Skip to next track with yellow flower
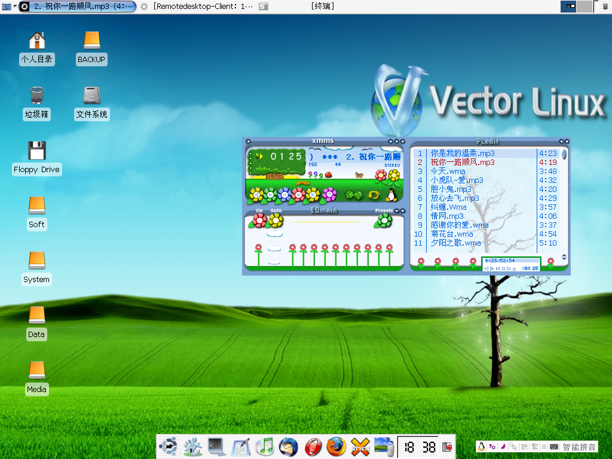Screen dimensions: 612x459 313,195
